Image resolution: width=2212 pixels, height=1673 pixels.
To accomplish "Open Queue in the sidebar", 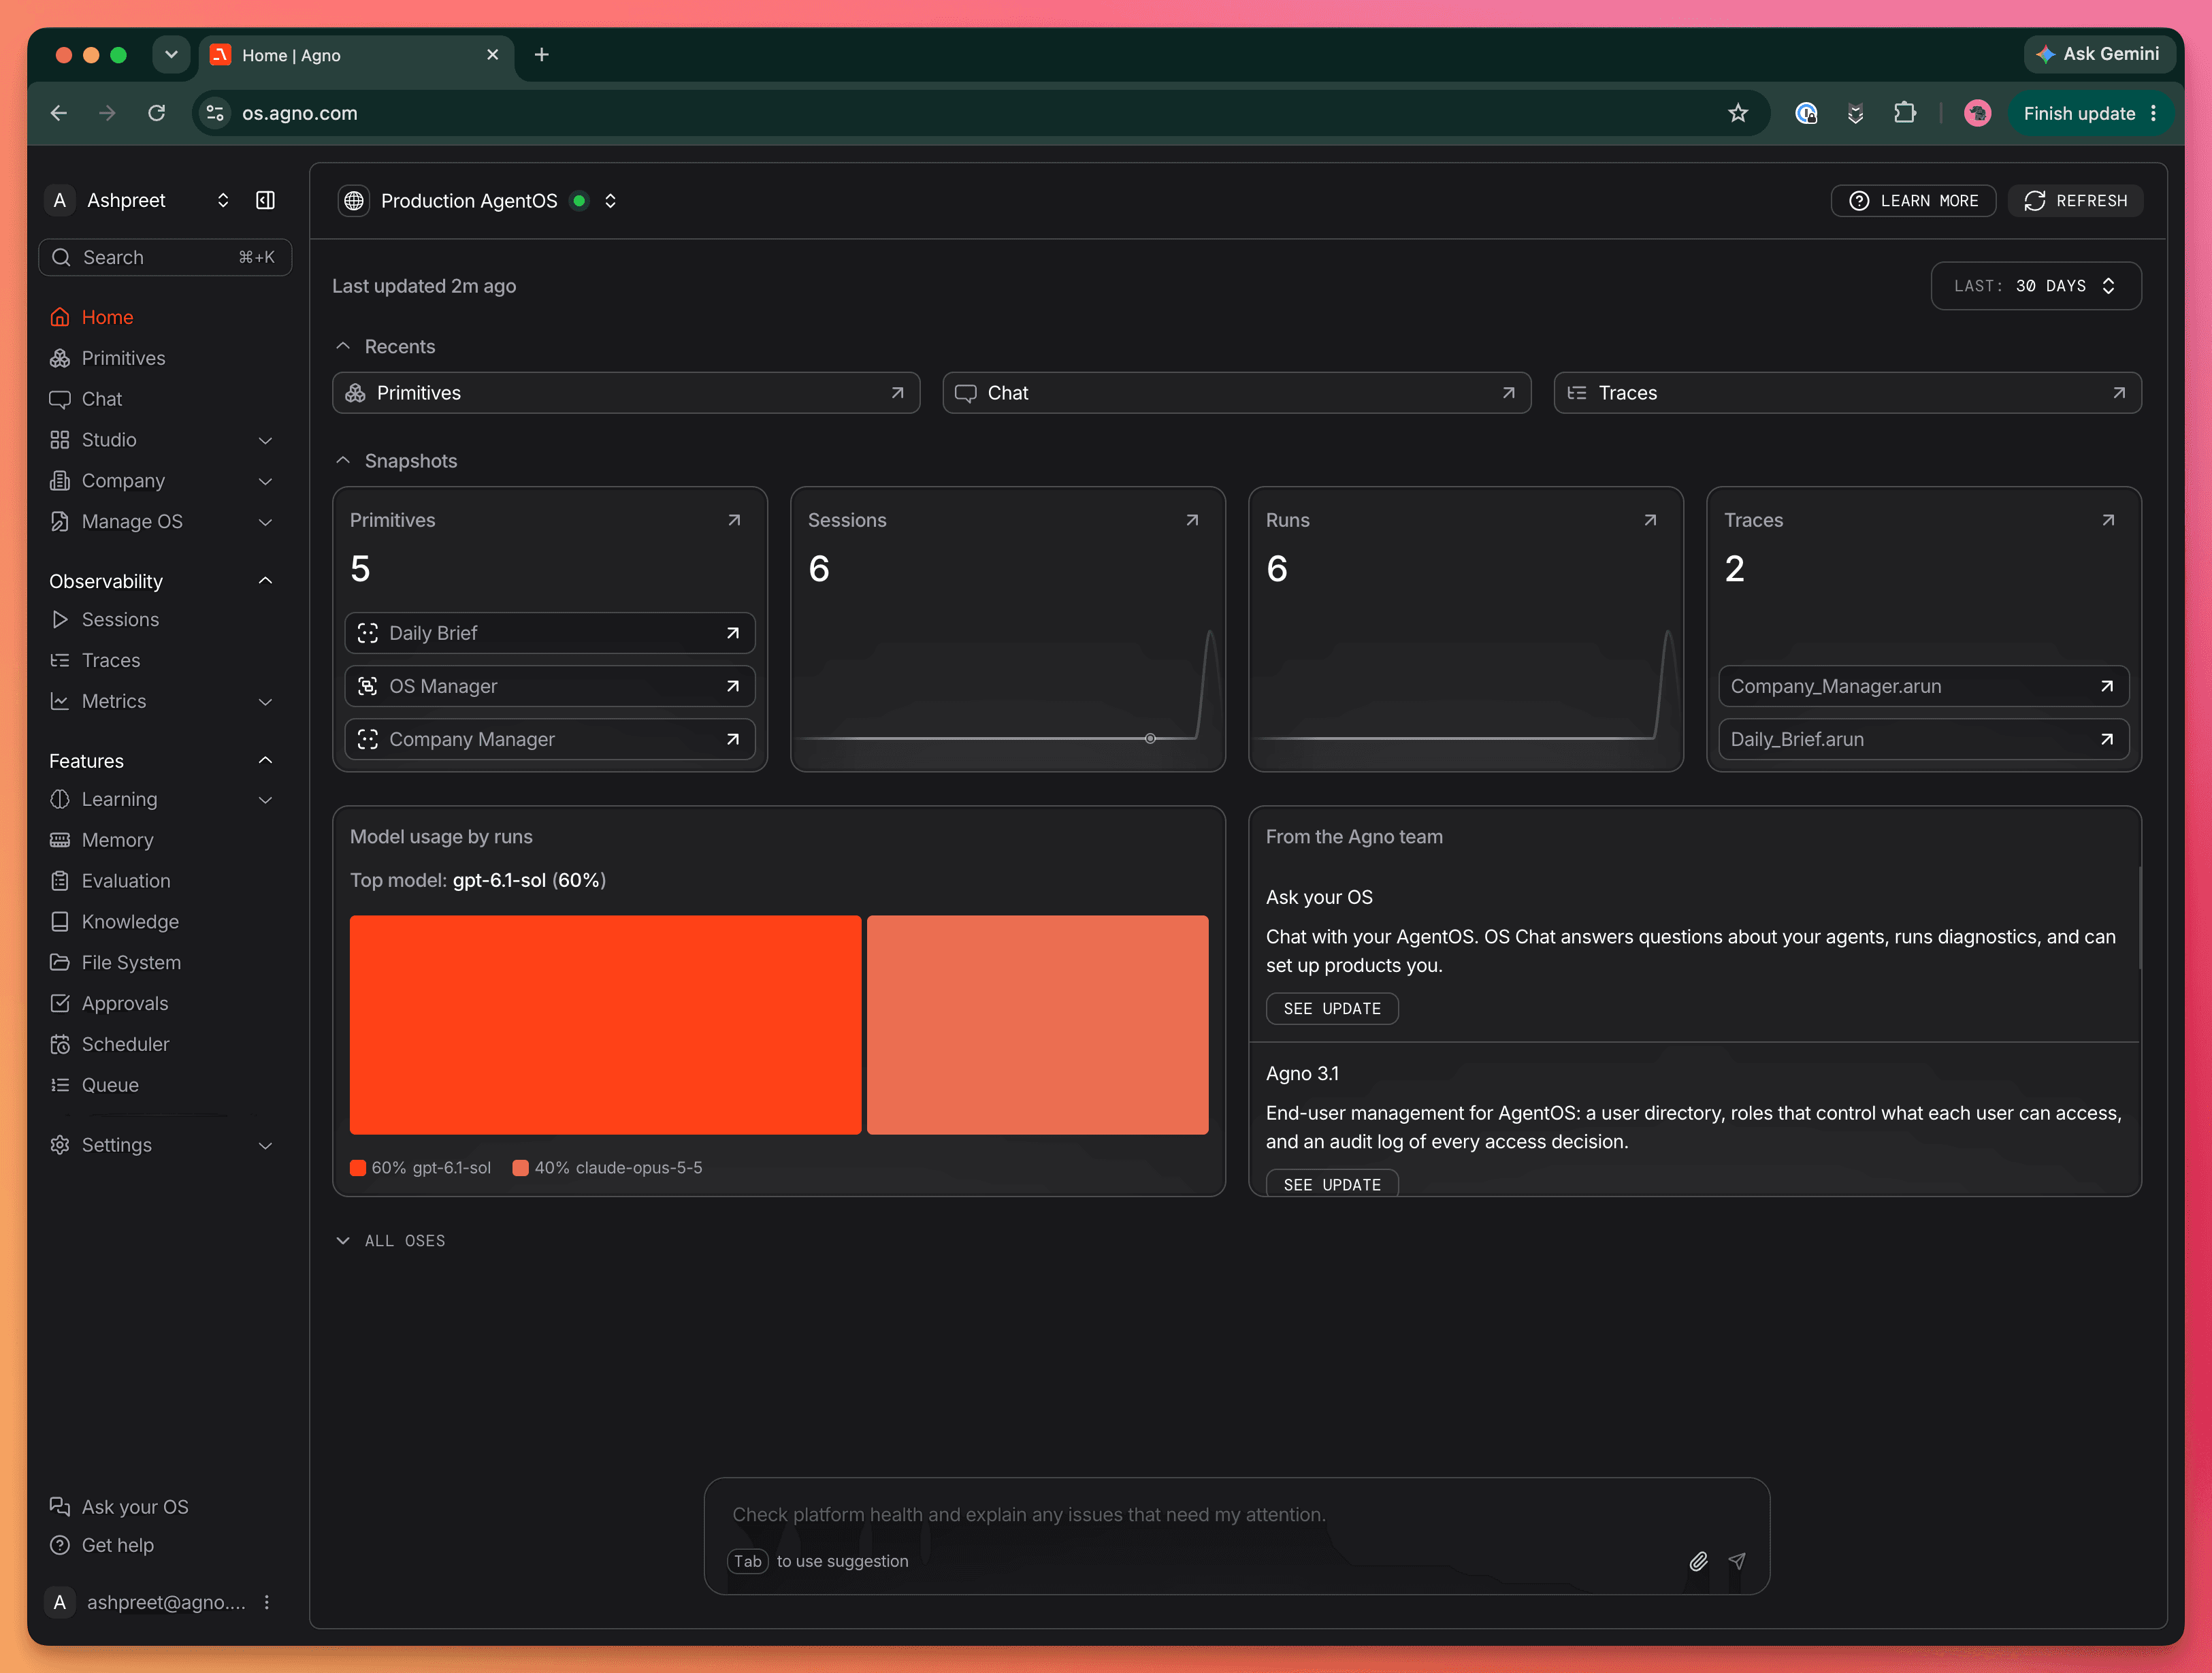I will (164, 1086).
